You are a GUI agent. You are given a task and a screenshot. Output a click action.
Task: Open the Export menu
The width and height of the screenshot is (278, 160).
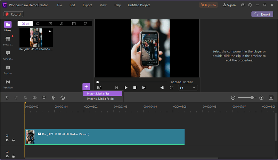(x=88, y=5)
